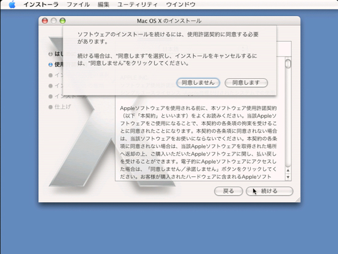Click the license agreement text body
The width and height of the screenshot is (338, 254).
point(198,143)
